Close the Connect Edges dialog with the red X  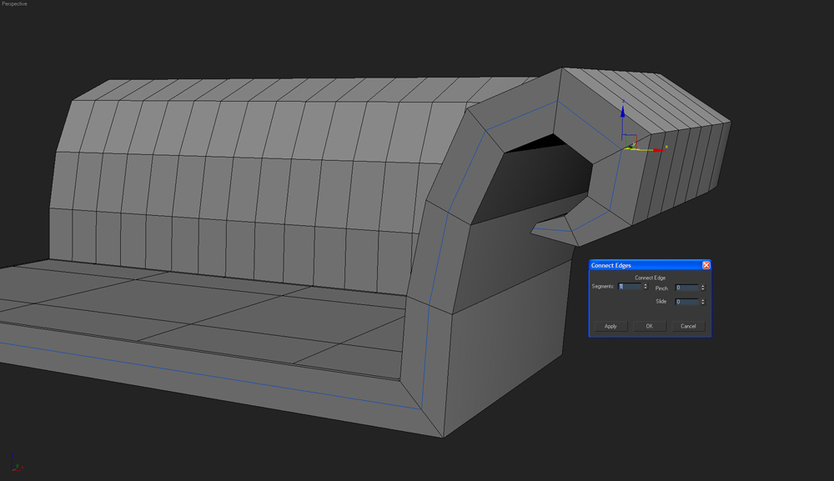pyautogui.click(x=706, y=265)
